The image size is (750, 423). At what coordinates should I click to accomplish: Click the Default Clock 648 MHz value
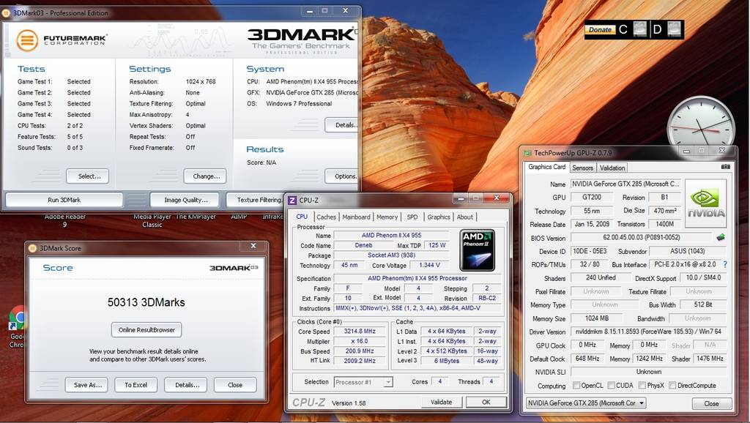point(587,359)
